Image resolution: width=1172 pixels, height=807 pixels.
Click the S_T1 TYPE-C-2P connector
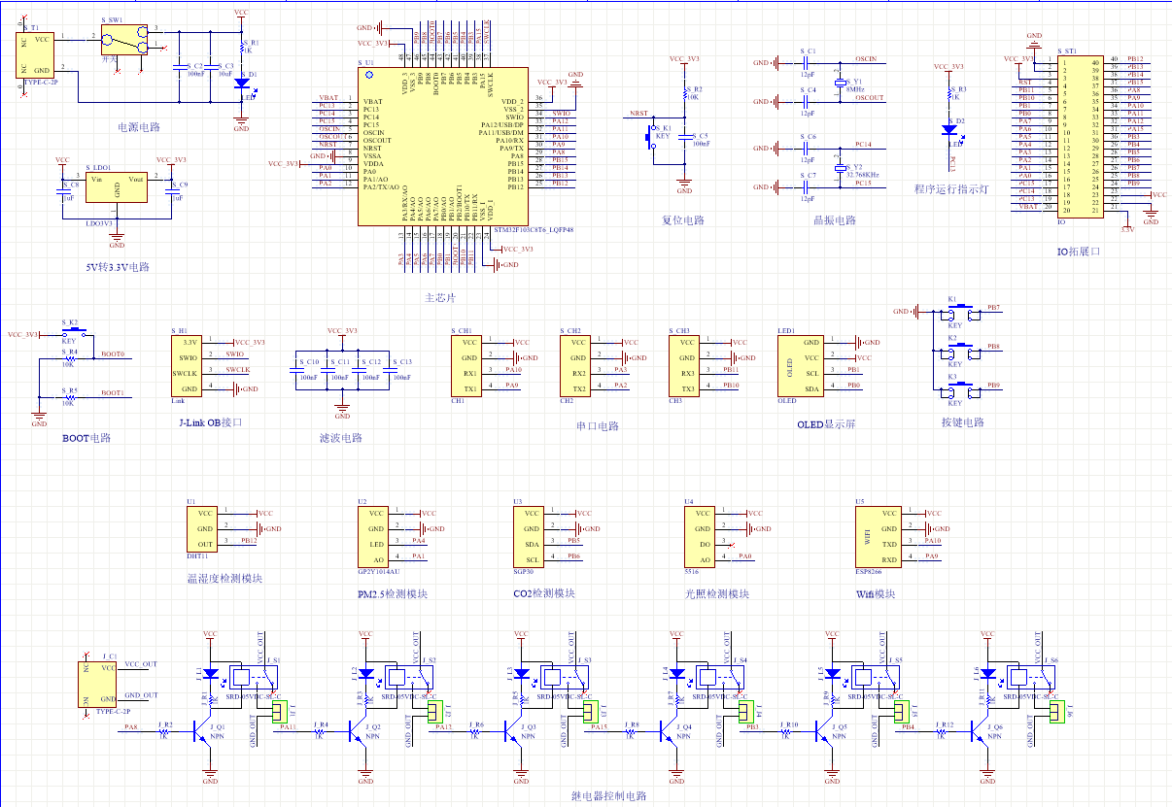36,57
